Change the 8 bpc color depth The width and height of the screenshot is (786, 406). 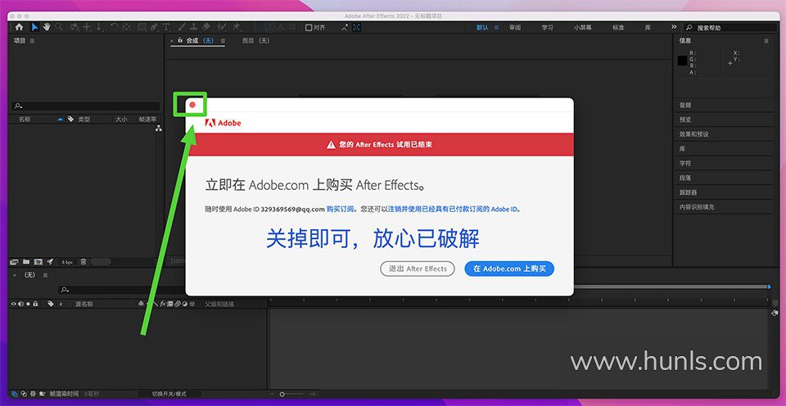coord(67,262)
